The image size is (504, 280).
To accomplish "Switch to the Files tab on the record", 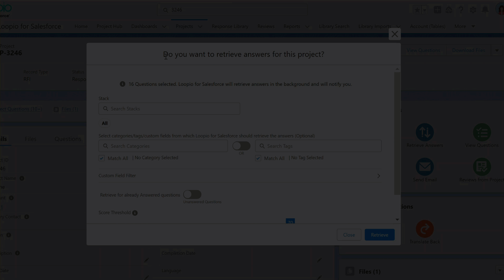I will coord(31,139).
